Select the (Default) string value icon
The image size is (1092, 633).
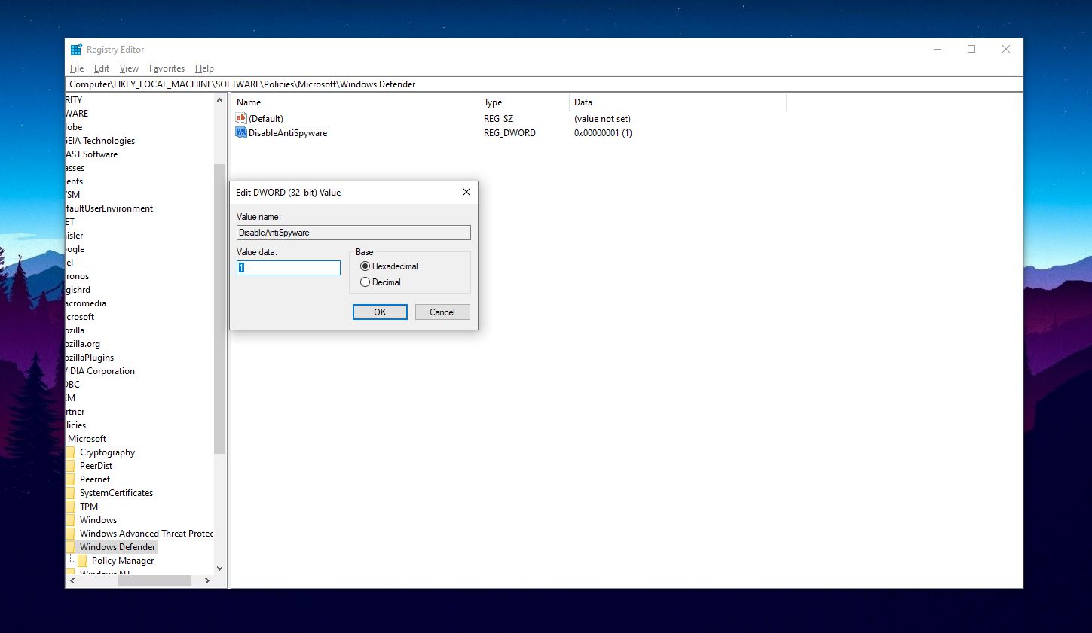click(241, 118)
